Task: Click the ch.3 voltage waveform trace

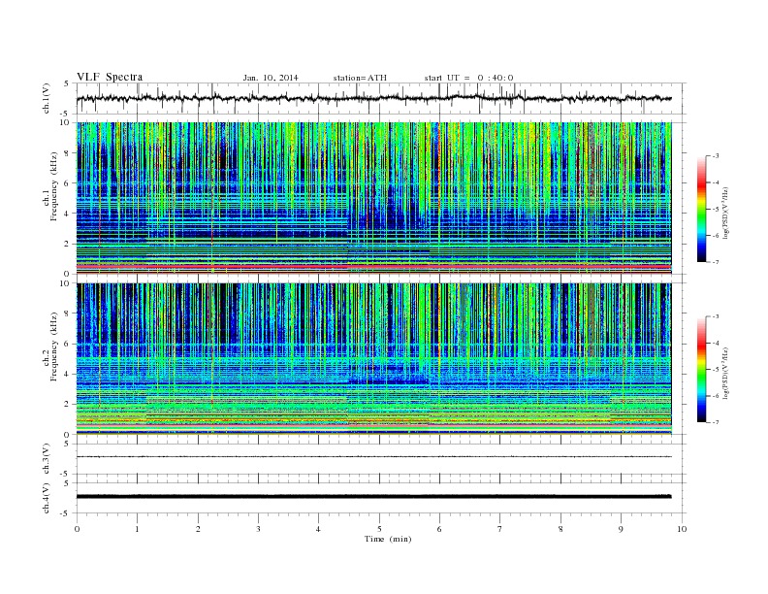Action: click(x=373, y=457)
